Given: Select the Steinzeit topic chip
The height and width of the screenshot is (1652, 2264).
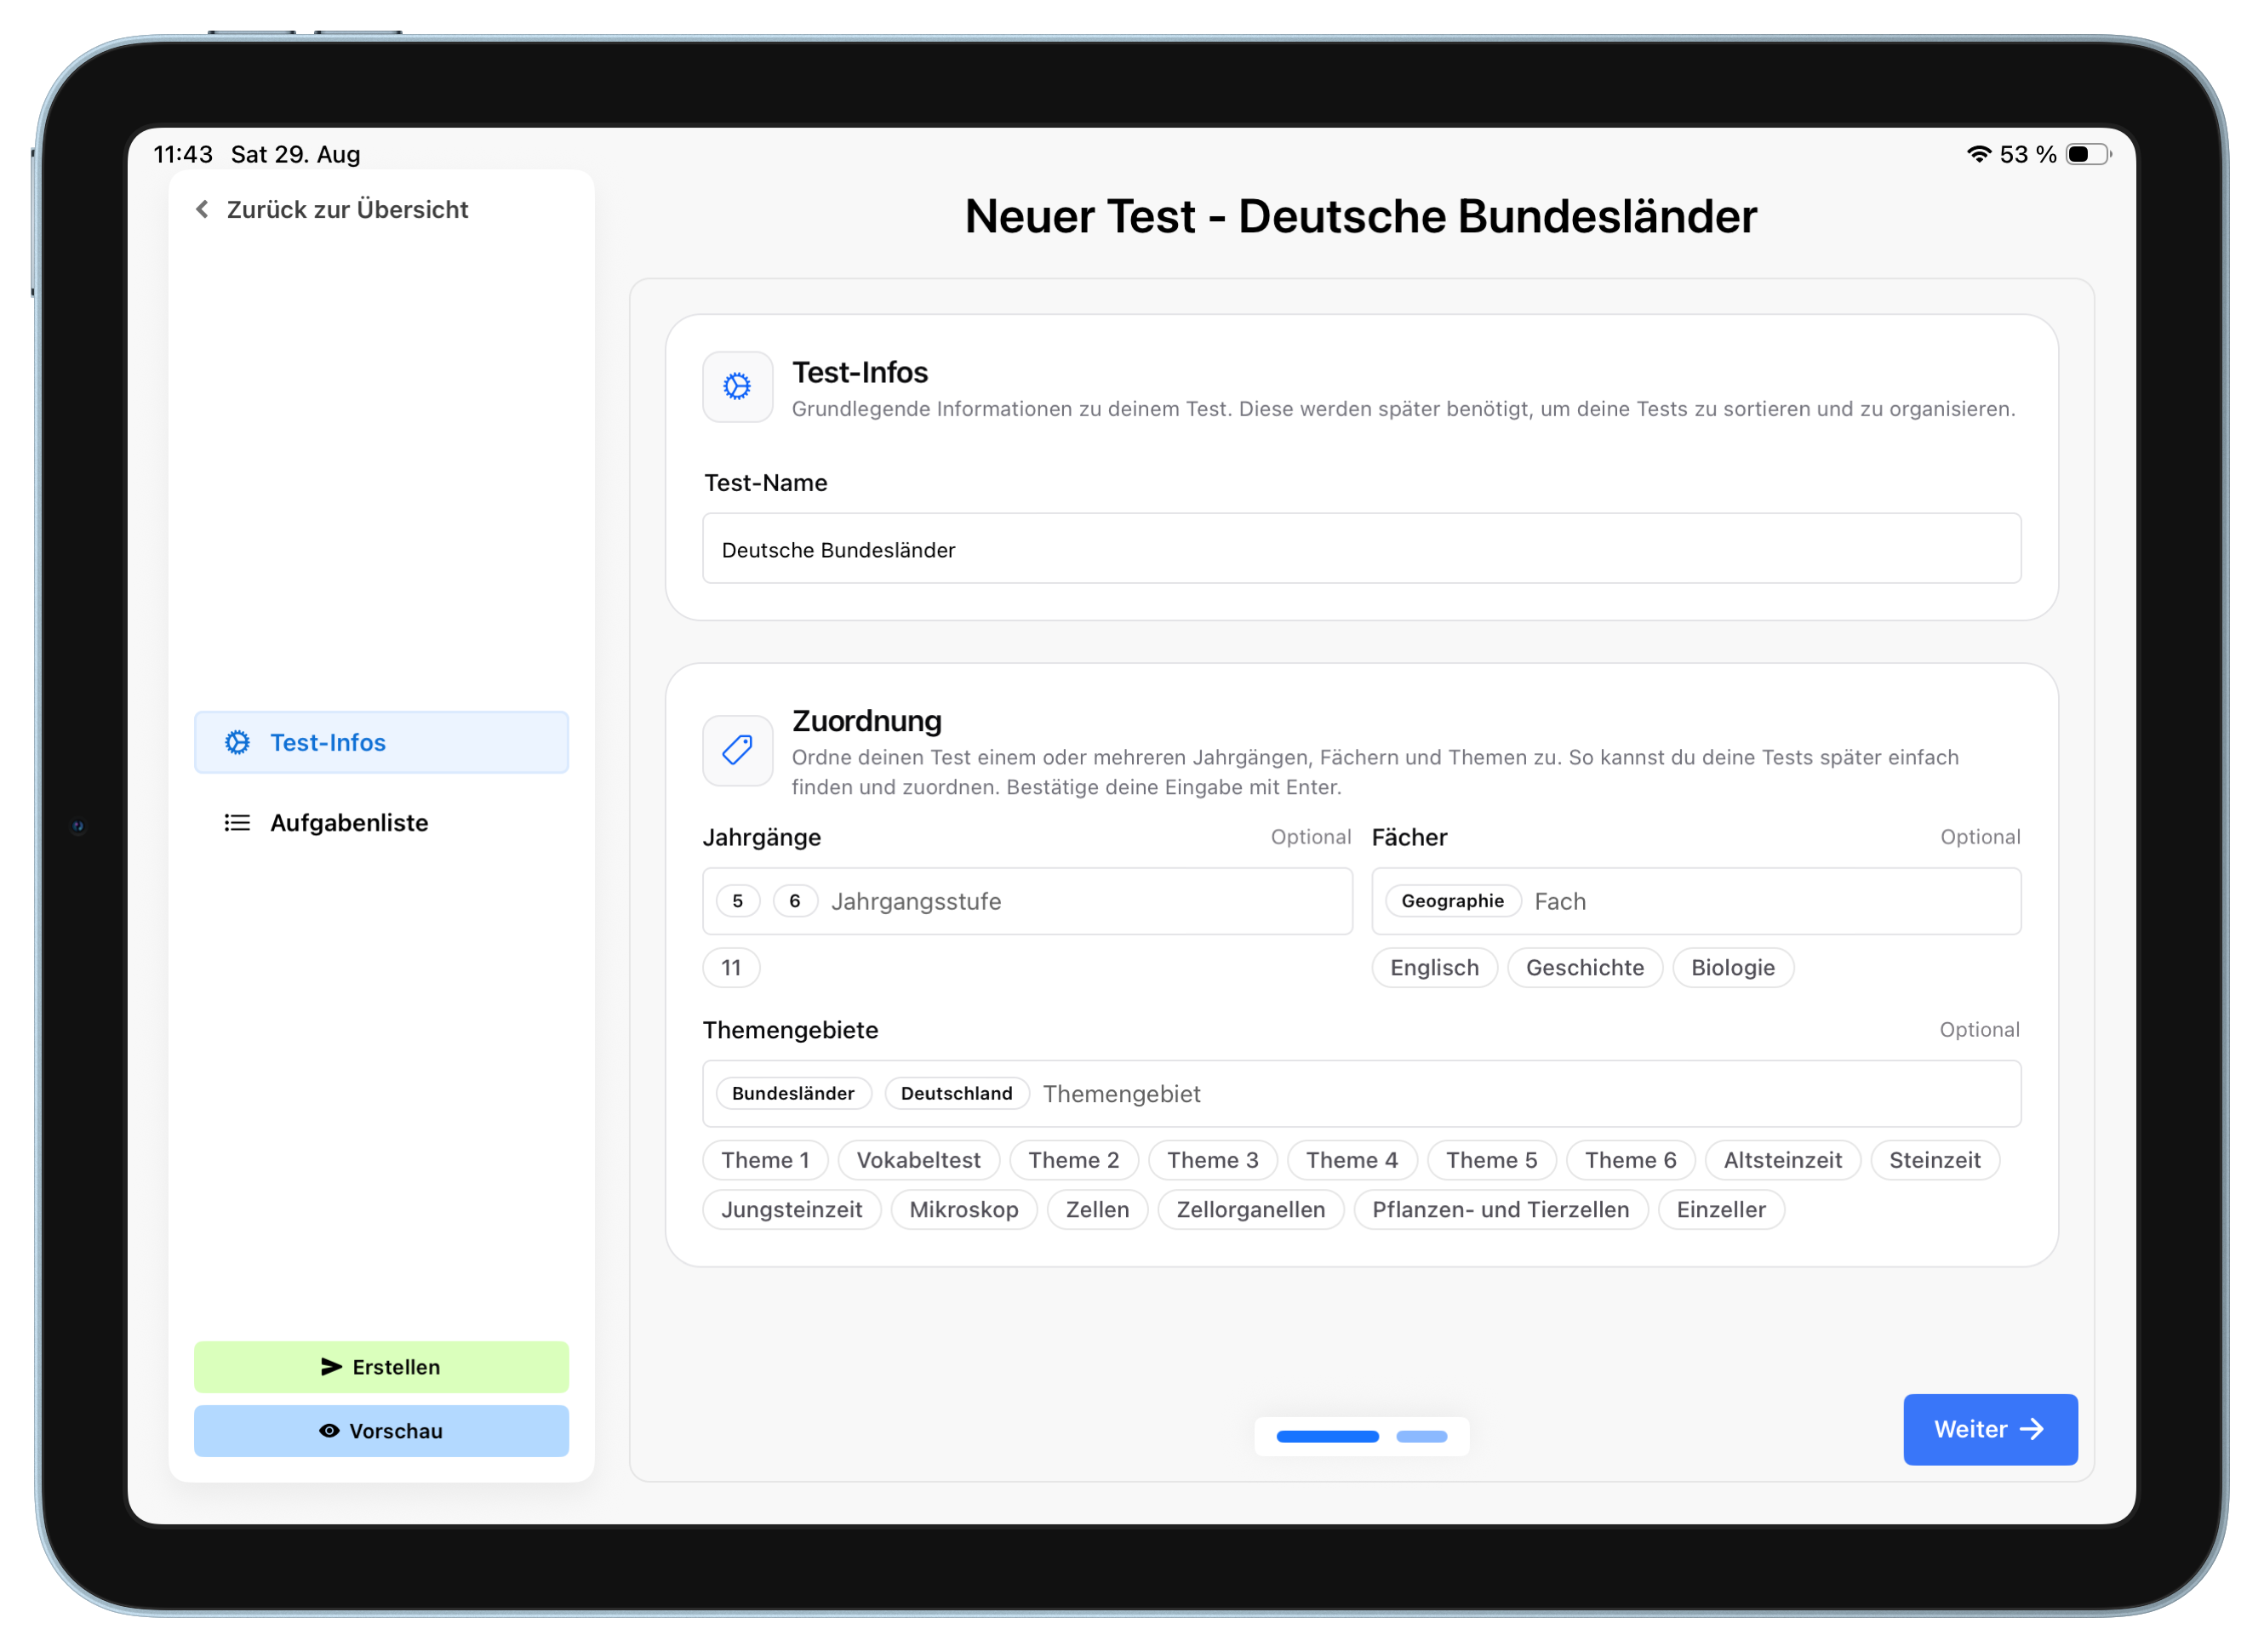Looking at the screenshot, I should tap(1934, 1160).
